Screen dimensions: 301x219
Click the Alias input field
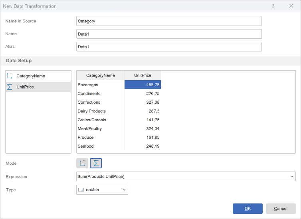[169, 47]
